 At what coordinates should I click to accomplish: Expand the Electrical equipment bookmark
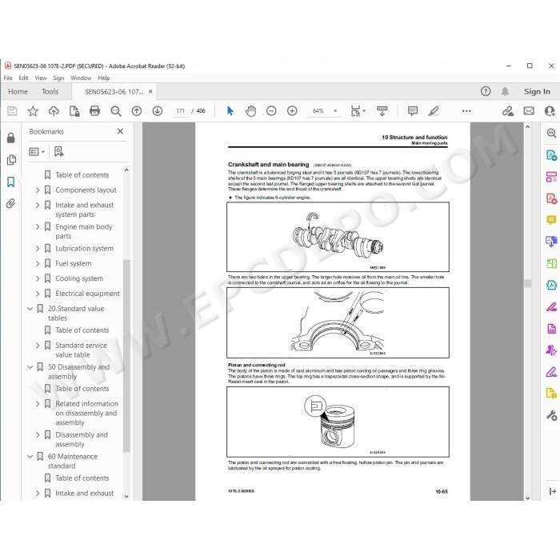point(38,294)
